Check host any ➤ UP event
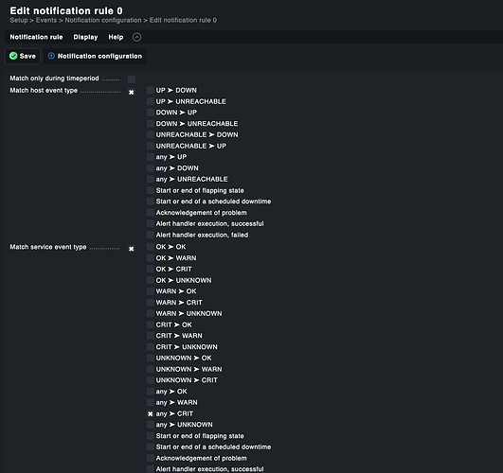The height and width of the screenshot is (473, 503). click(x=150, y=157)
